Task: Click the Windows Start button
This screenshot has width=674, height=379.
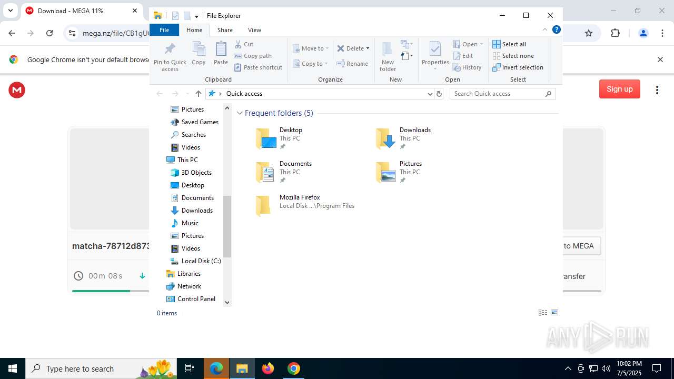Action: pos(13,368)
